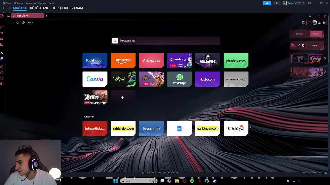The image size is (330, 185).
Task: Select the Hızlı Erişim browser tab
Action: point(28,16)
